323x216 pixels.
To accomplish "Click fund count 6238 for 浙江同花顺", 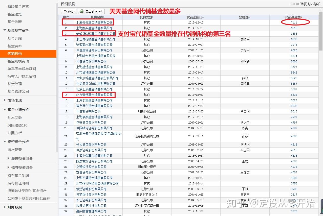I will pos(294,39).
